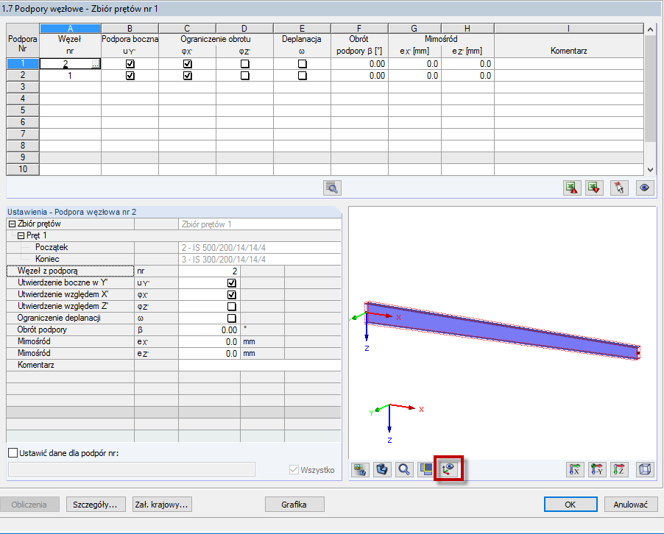This screenshot has height=534, width=664.
Task: Click eccentricity eZ' cell in row 2
Action: (467, 76)
